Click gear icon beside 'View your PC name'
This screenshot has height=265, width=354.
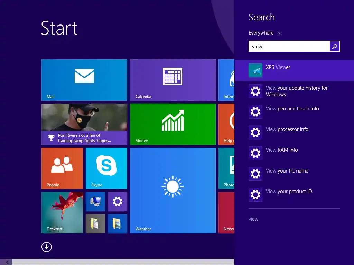(255, 174)
